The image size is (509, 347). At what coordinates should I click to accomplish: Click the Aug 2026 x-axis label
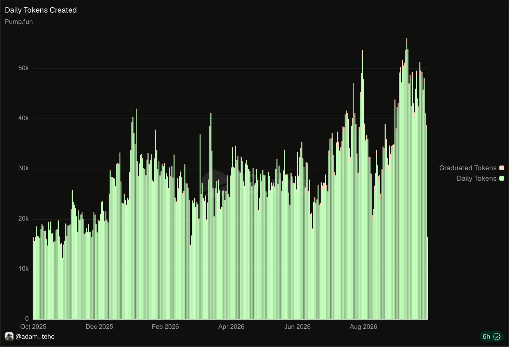coord(364,327)
